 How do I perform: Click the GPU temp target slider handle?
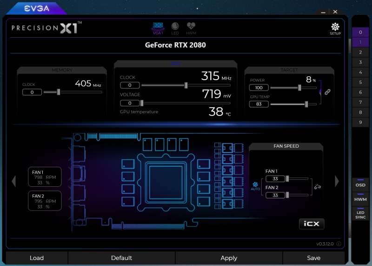coord(306,104)
